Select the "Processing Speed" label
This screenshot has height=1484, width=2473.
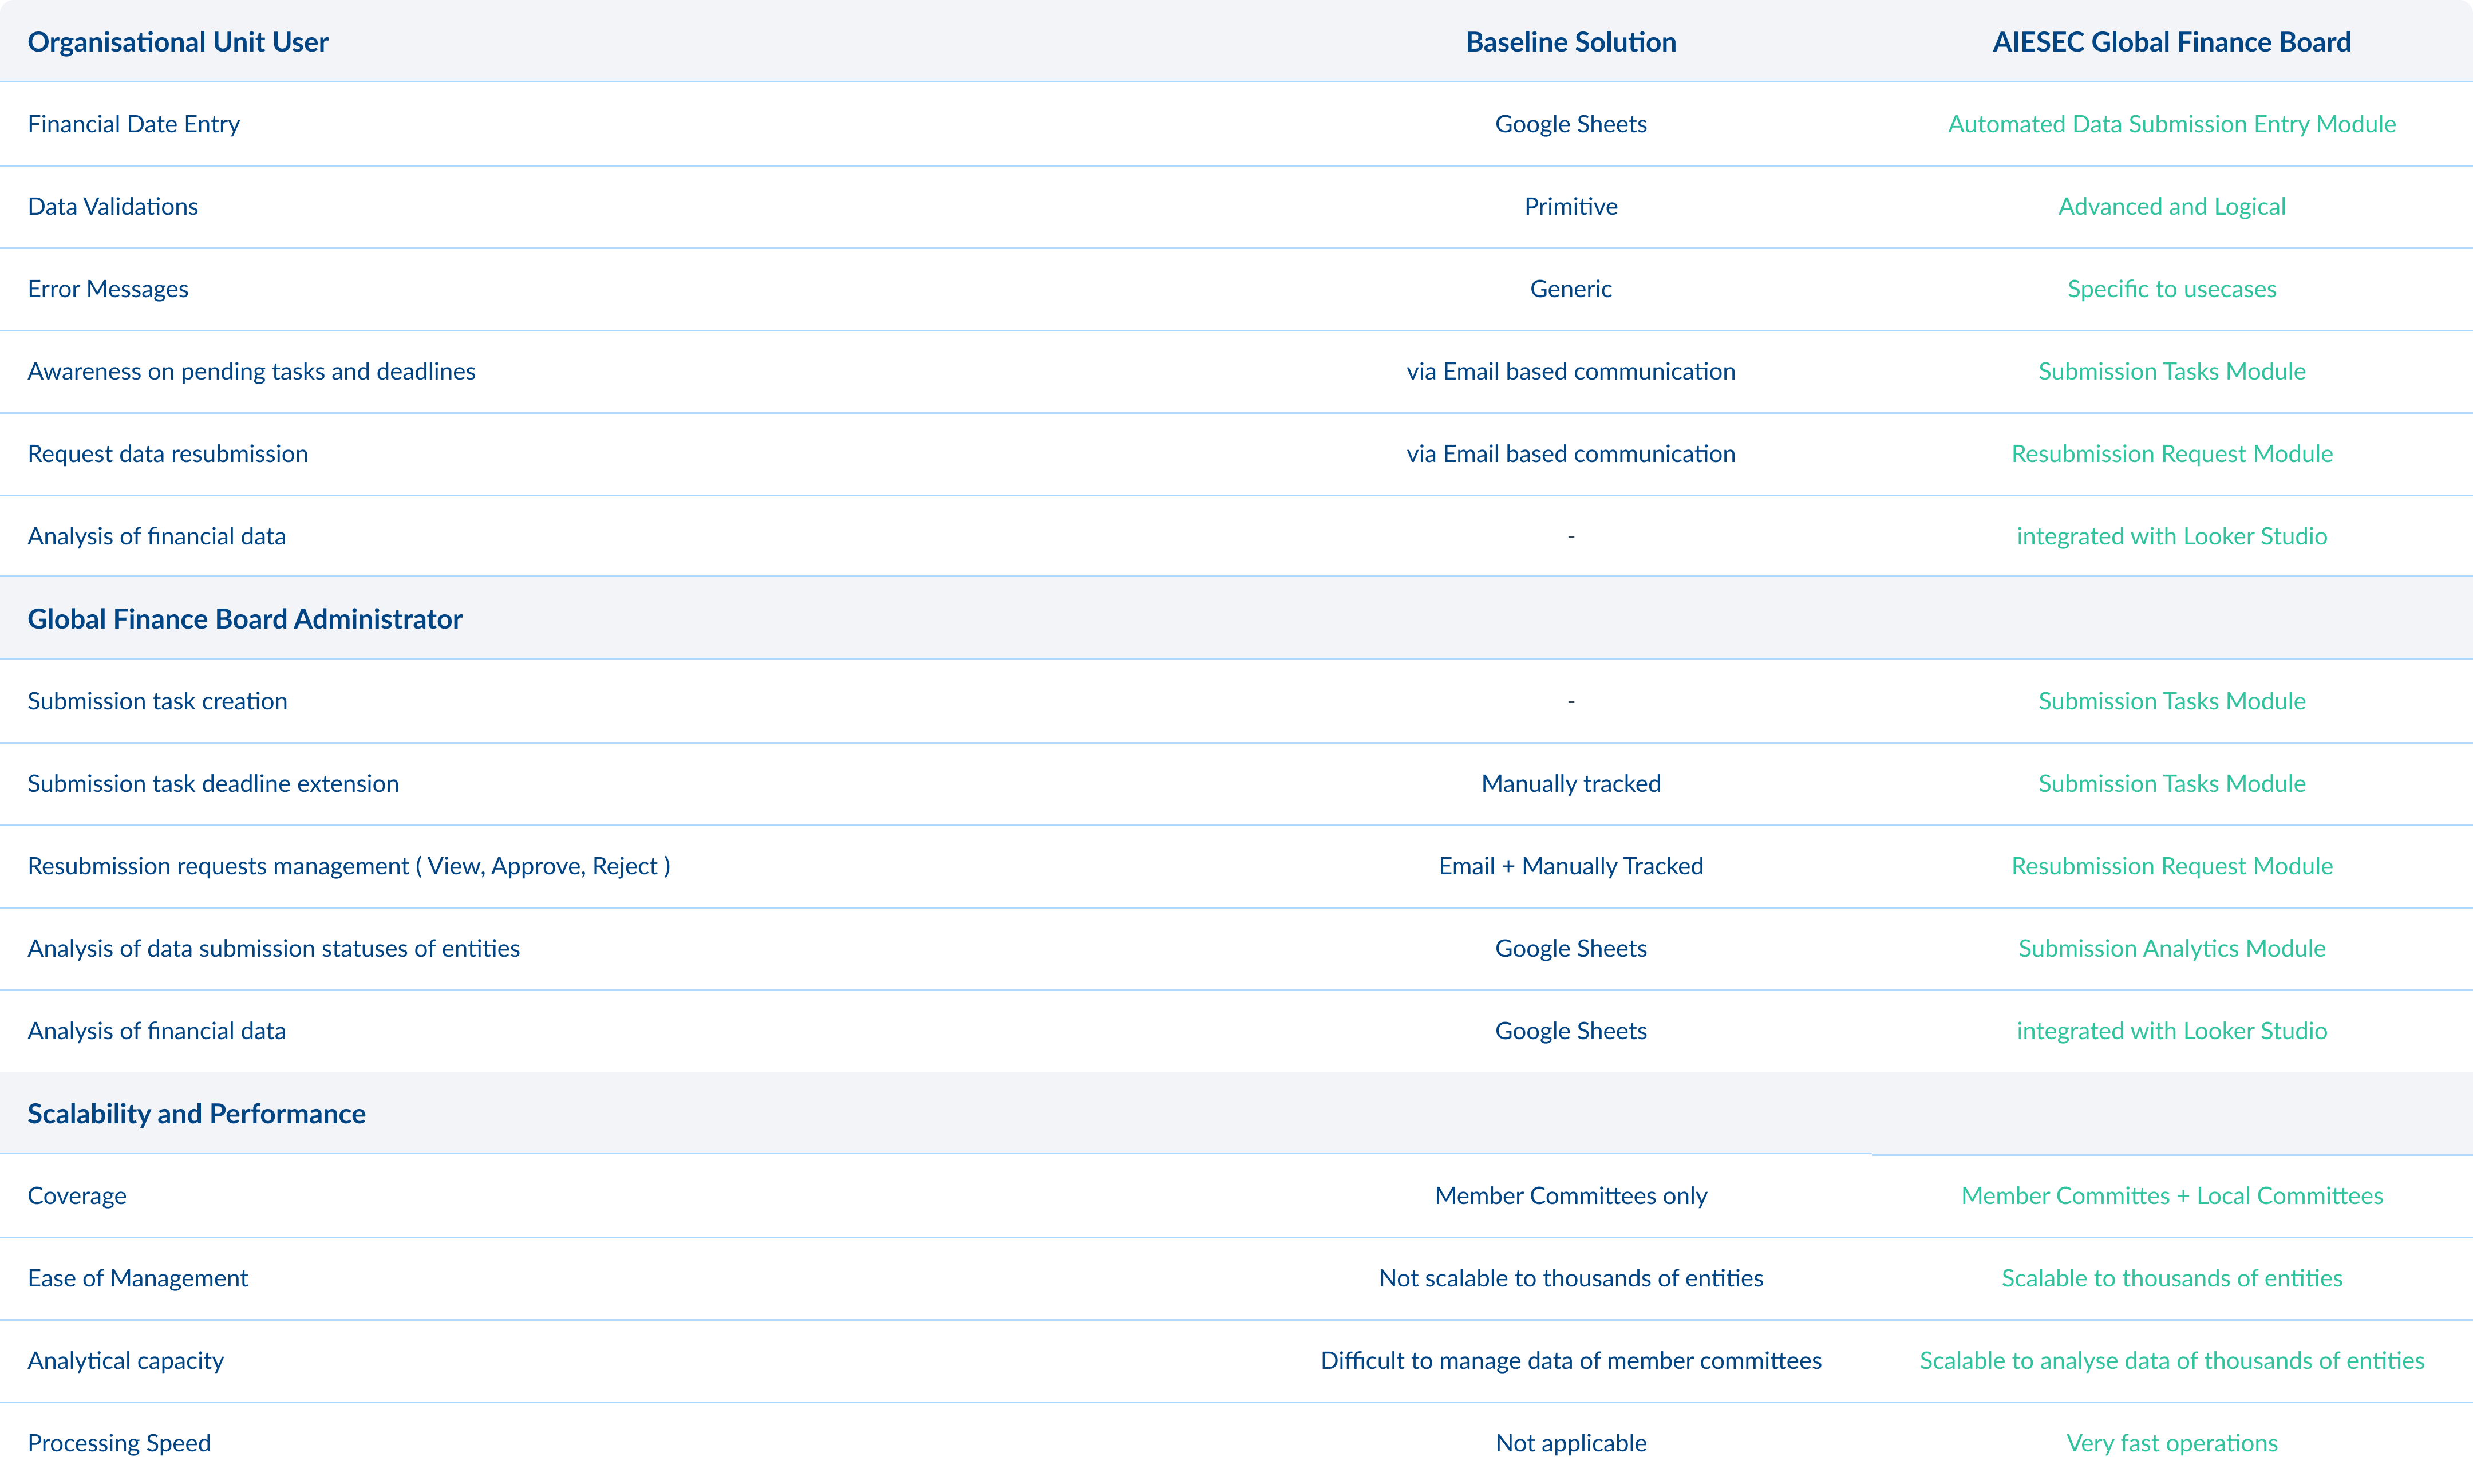pyautogui.click(x=119, y=1443)
